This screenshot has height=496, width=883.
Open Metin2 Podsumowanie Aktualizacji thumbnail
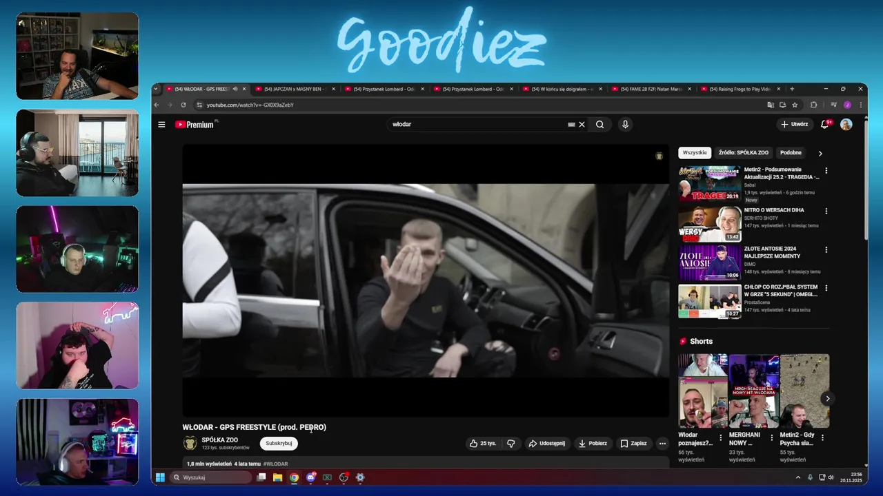(709, 183)
